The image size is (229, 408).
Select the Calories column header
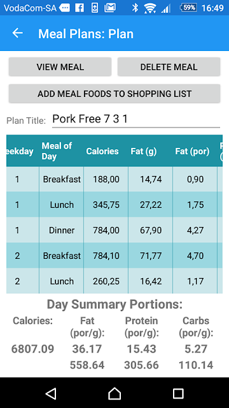point(102,151)
